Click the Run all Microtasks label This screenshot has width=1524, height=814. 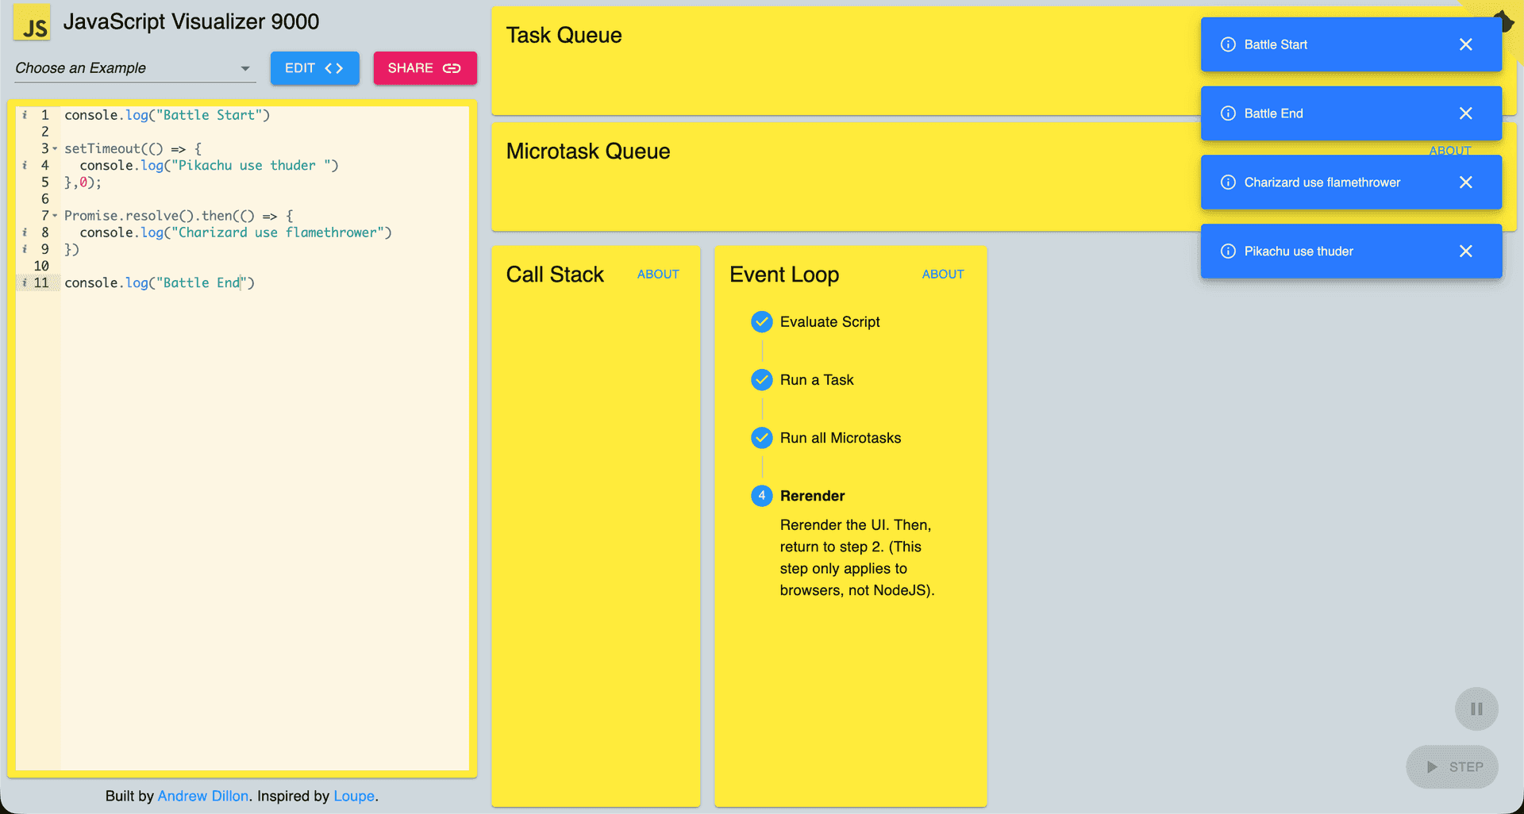(841, 438)
